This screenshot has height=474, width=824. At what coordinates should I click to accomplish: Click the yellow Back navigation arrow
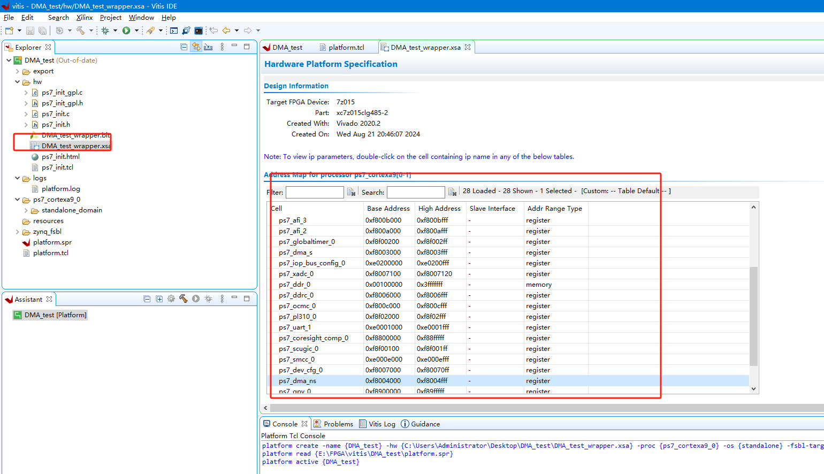click(x=226, y=30)
